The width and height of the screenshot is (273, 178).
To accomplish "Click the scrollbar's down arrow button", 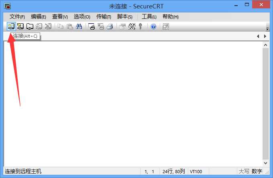I will coord(265,163).
